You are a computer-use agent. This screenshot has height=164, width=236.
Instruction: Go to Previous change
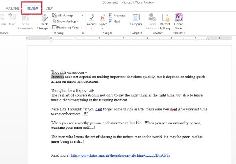click(117, 15)
